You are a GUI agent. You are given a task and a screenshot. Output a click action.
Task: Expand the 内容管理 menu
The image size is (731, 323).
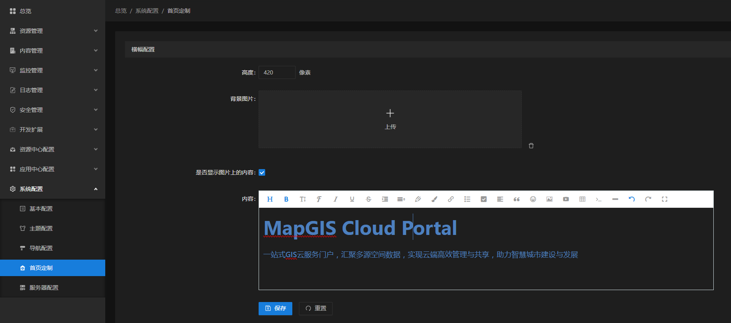tap(53, 51)
